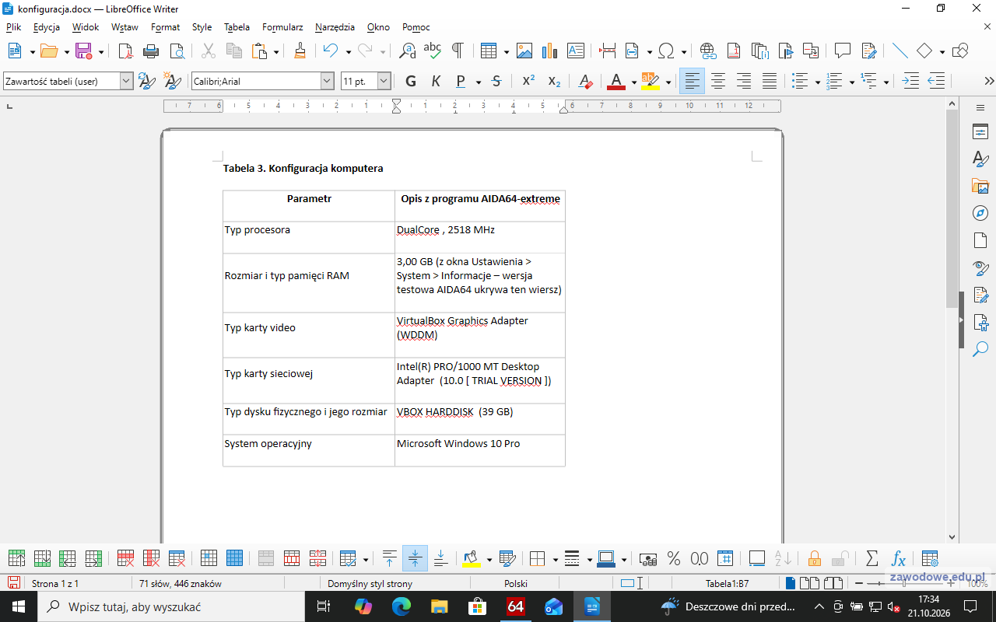This screenshot has height=622, width=996.
Task: Expand font name dropdown list
Action: 327,81
